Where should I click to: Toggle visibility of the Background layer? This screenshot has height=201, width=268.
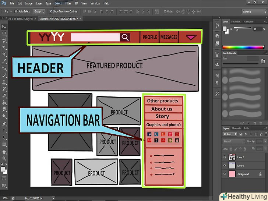pos(225,174)
